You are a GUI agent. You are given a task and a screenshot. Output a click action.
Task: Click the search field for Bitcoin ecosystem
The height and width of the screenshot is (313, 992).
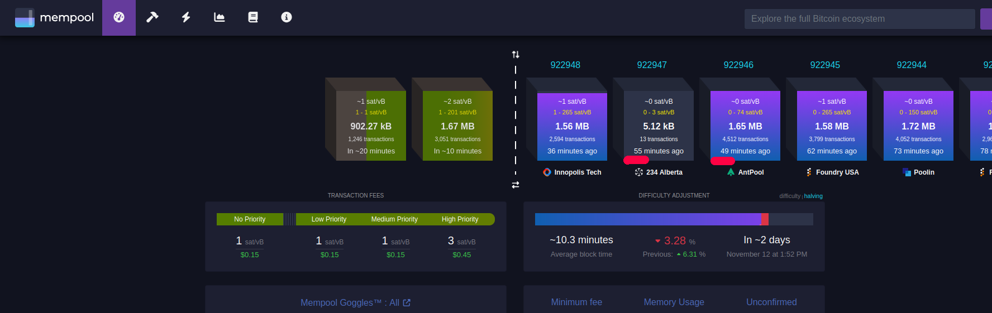coord(859,19)
